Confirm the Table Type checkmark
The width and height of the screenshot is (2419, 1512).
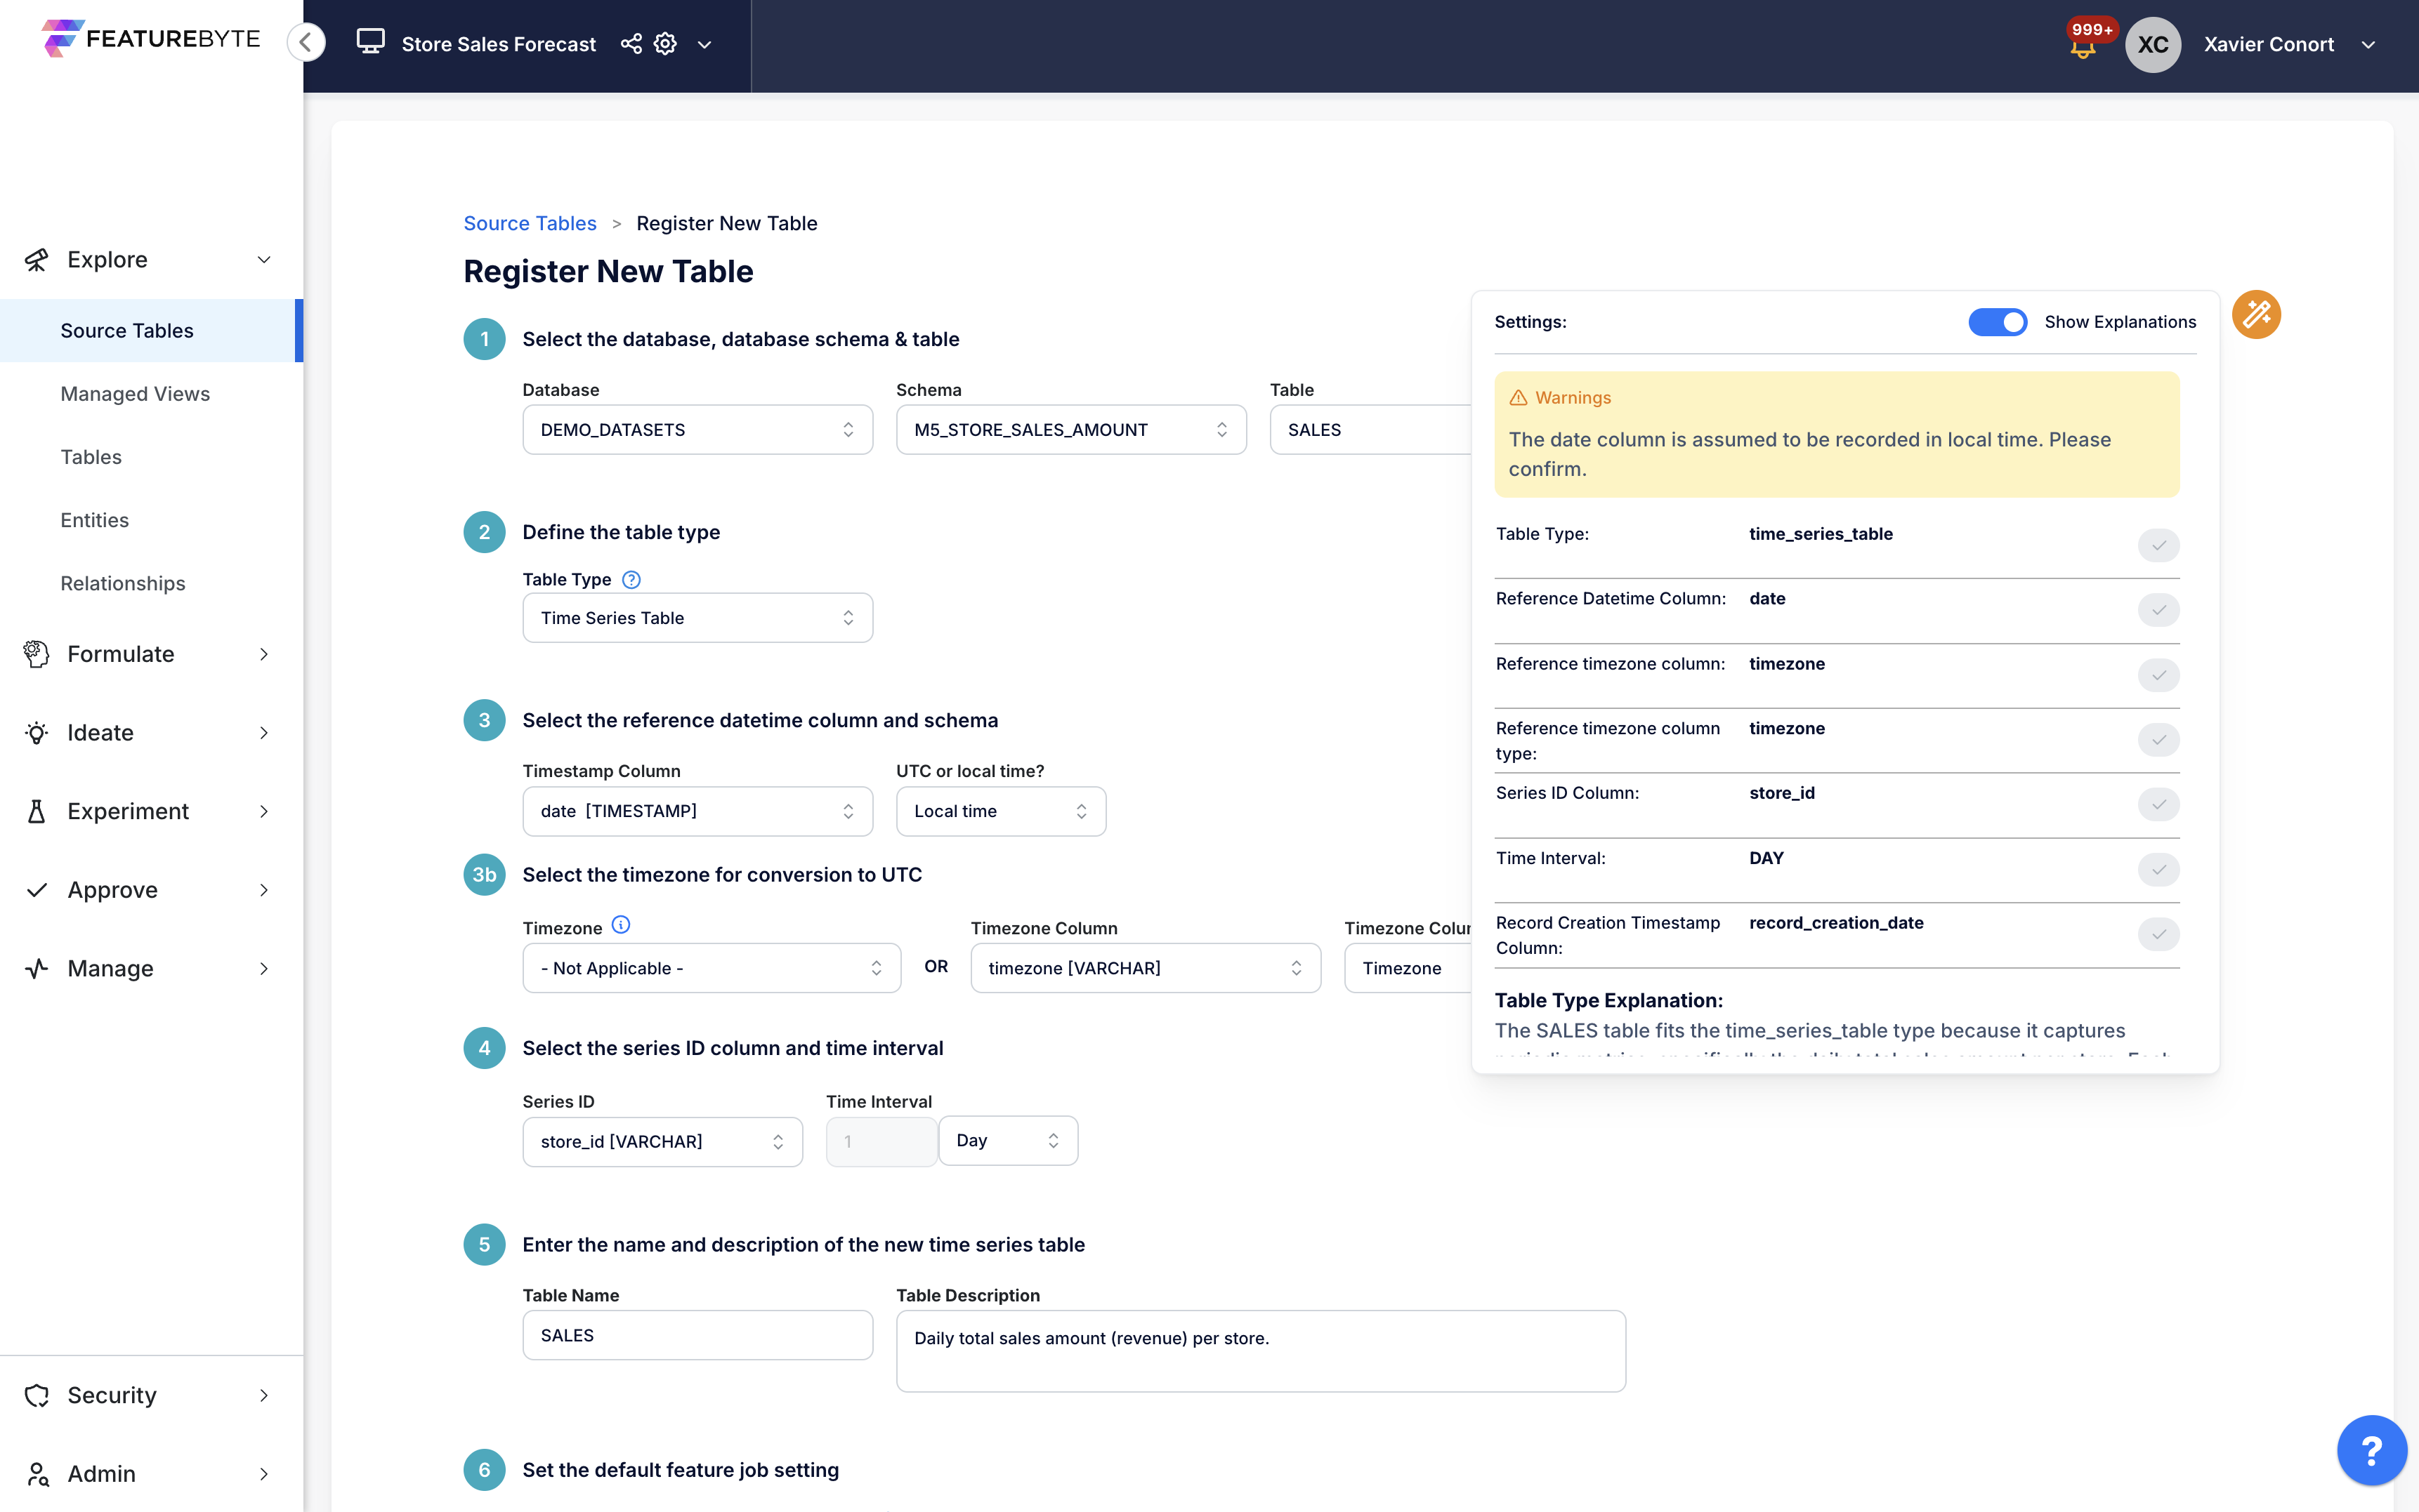click(2158, 545)
